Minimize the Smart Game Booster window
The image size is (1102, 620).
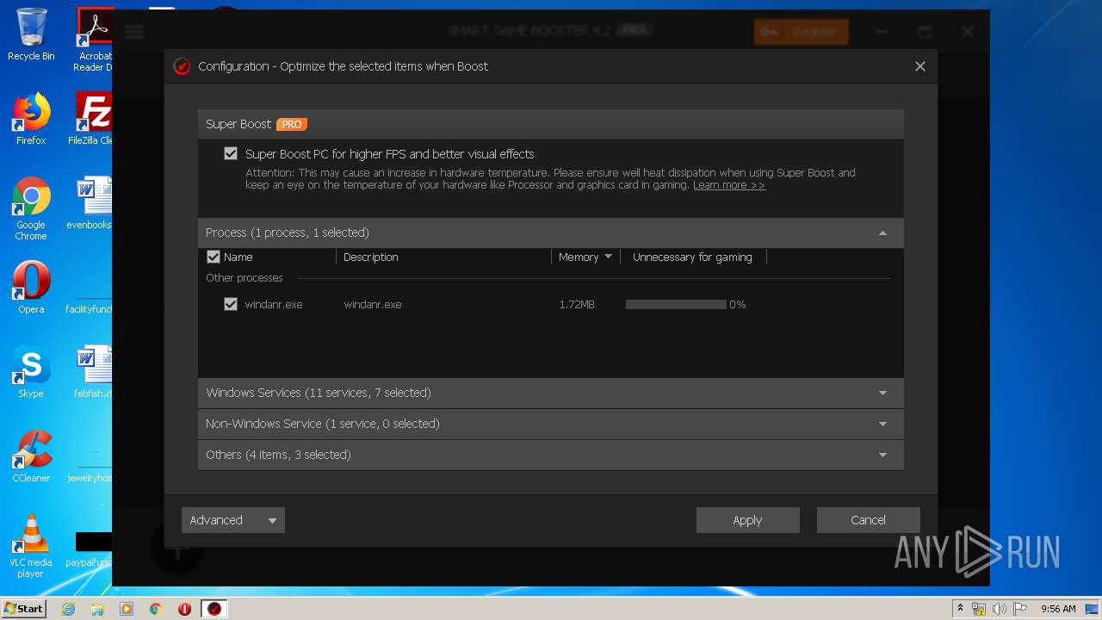pyautogui.click(x=882, y=32)
